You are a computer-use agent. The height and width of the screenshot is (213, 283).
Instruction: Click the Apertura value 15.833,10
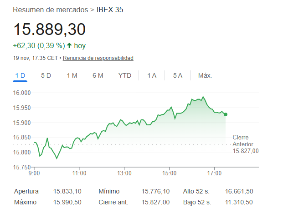pos(67,191)
